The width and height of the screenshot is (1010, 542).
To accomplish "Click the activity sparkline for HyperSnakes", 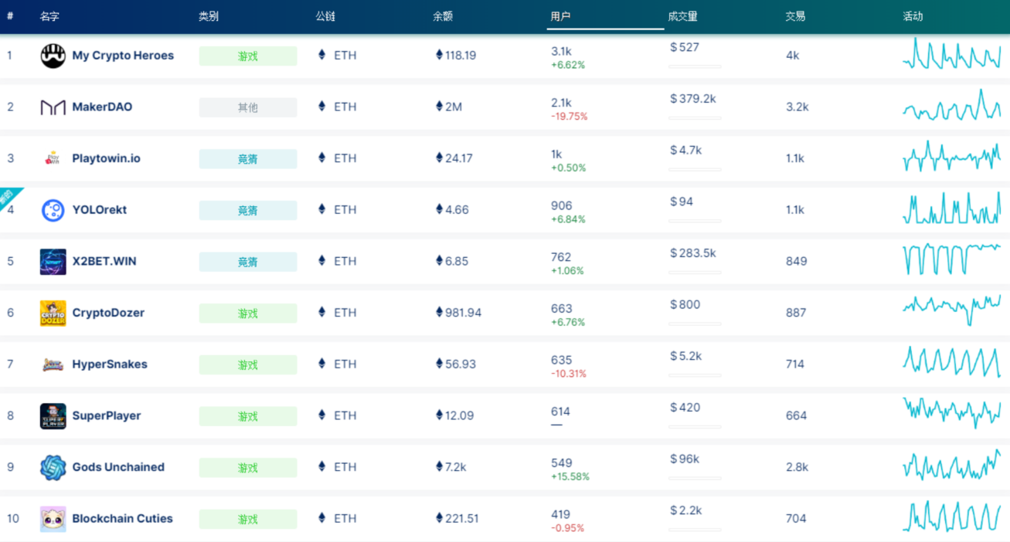I will pyautogui.click(x=952, y=362).
